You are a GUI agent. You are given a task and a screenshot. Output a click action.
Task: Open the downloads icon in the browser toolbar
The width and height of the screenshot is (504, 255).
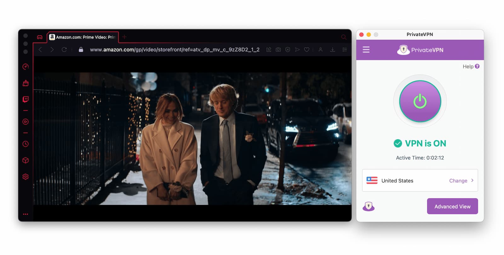point(332,50)
